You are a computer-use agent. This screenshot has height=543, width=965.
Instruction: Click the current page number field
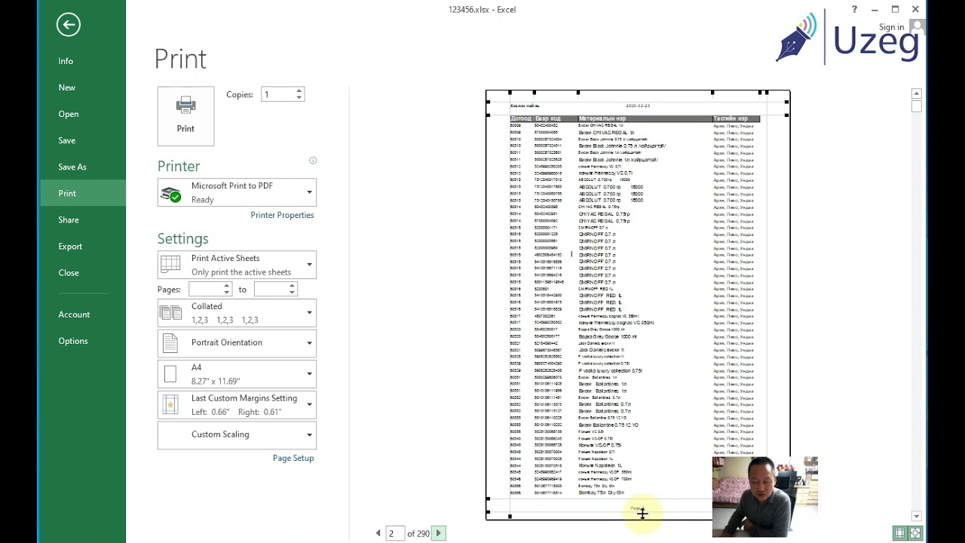click(x=394, y=533)
